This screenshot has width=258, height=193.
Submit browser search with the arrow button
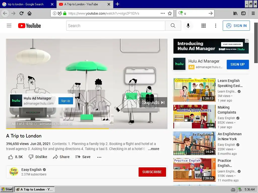[210, 13]
